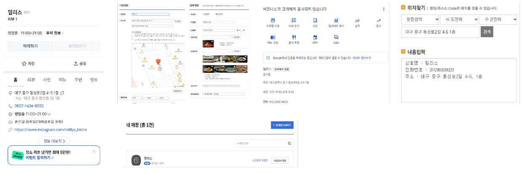Open the three-dot more options menu
The width and height of the screenshot is (522, 174).
coord(384,9)
